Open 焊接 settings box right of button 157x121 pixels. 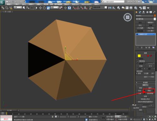coord(154,91)
